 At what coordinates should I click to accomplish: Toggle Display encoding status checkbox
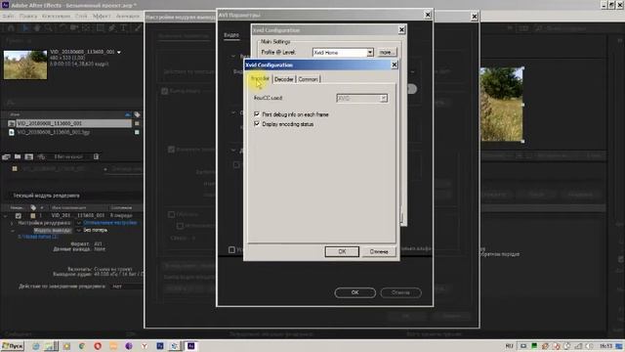(x=257, y=124)
